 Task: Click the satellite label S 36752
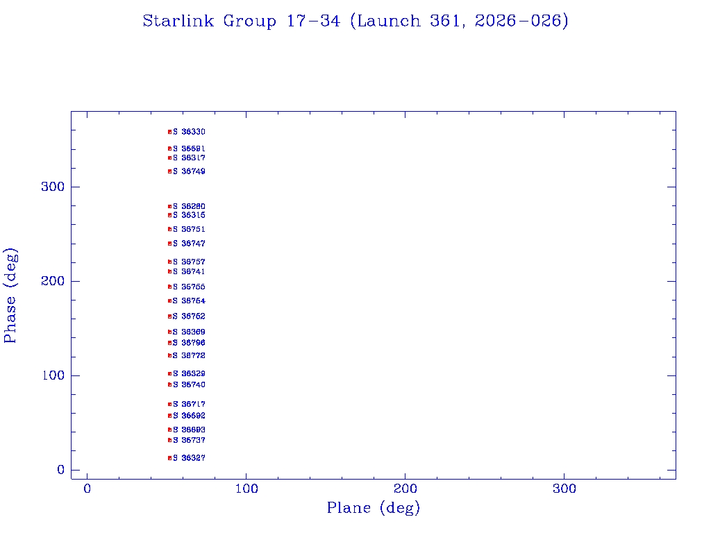[189, 316]
